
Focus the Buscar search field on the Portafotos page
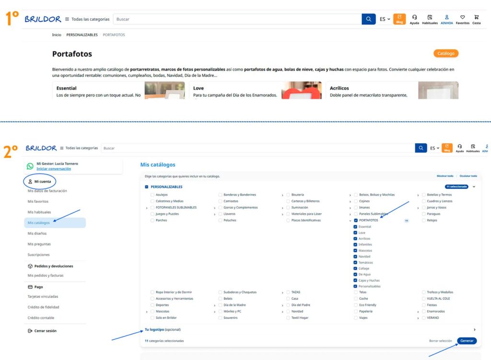pyautogui.click(x=237, y=19)
